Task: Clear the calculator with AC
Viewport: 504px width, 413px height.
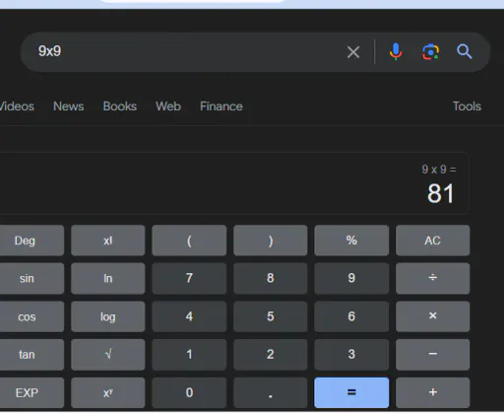Action: (432, 241)
